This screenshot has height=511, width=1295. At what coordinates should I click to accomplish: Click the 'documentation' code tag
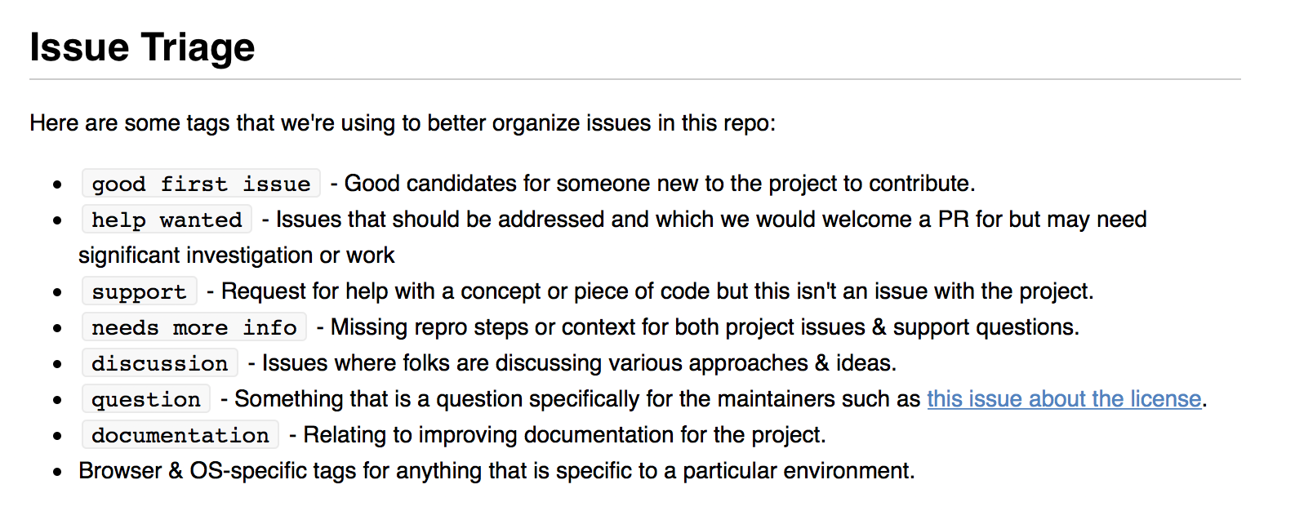pos(180,435)
